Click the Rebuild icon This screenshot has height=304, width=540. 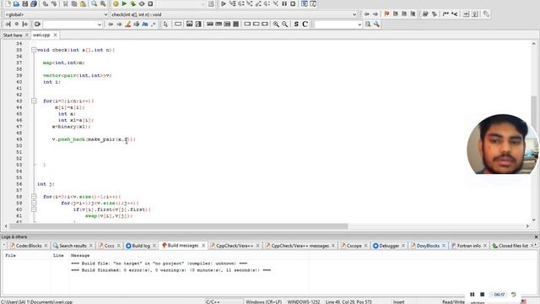click(142, 3)
